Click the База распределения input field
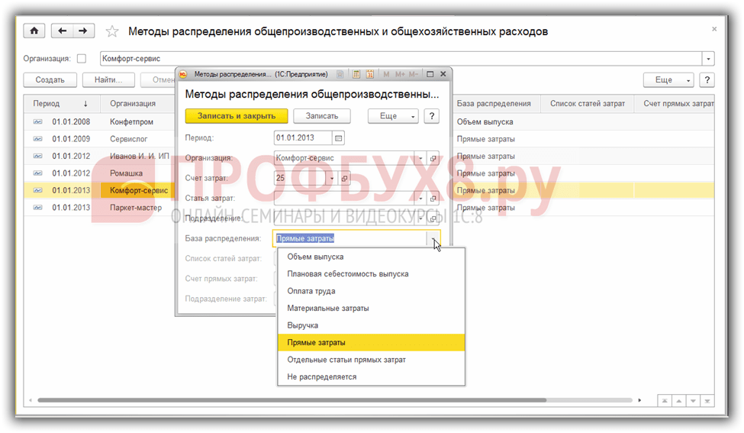 pos(350,238)
